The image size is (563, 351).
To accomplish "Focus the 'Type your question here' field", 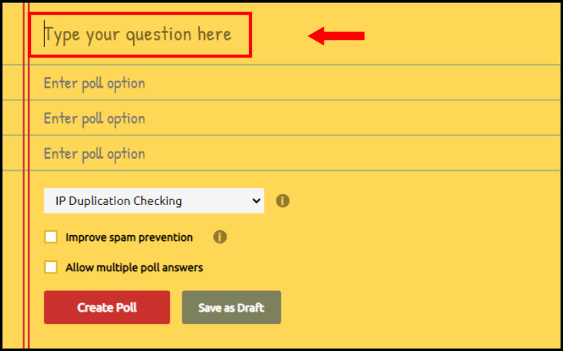I will click(140, 34).
